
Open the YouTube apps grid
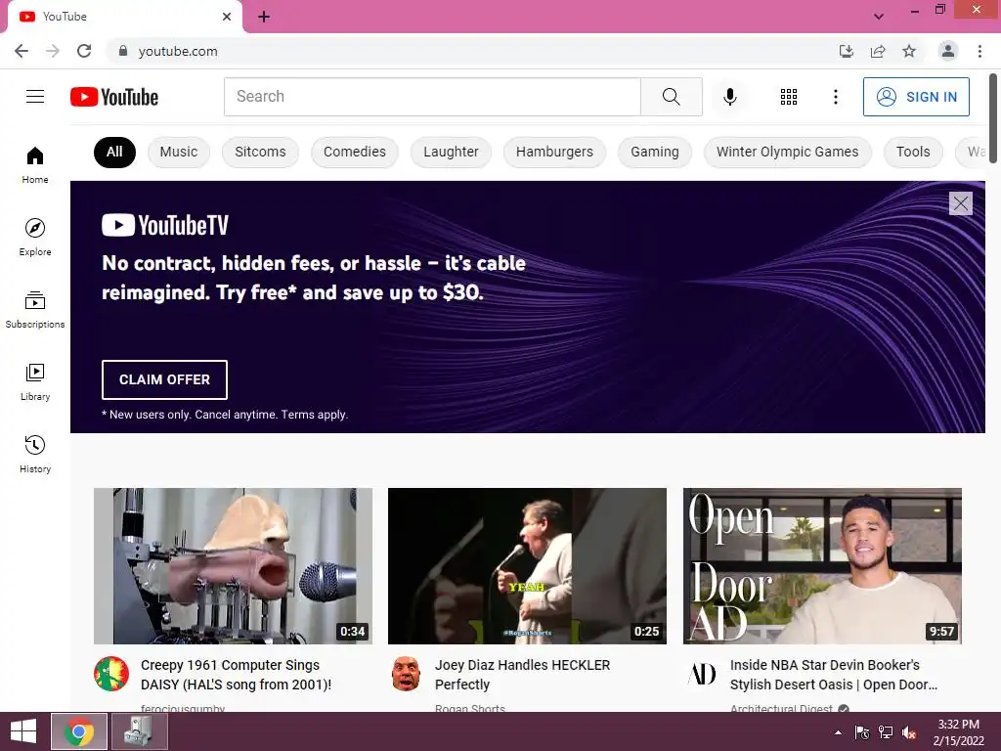(x=789, y=97)
